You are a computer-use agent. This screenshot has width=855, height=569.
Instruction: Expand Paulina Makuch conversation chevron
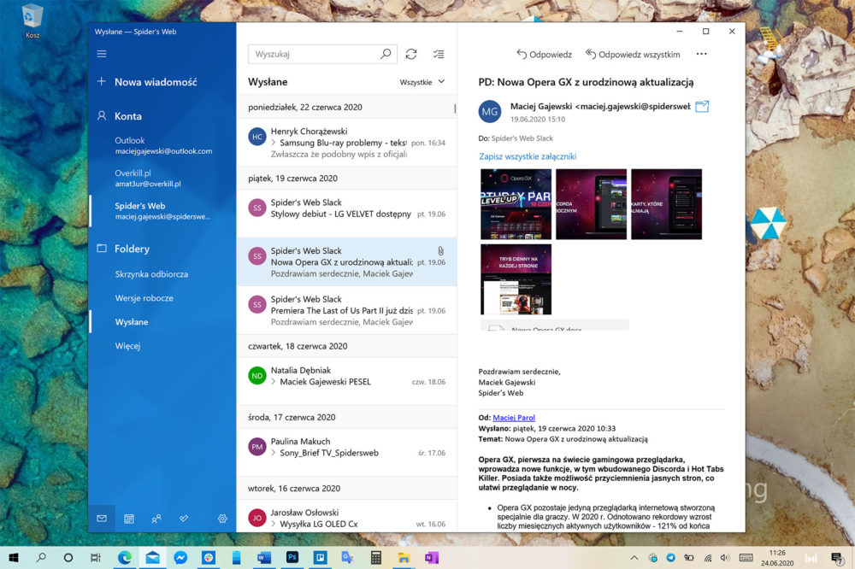[x=274, y=453]
